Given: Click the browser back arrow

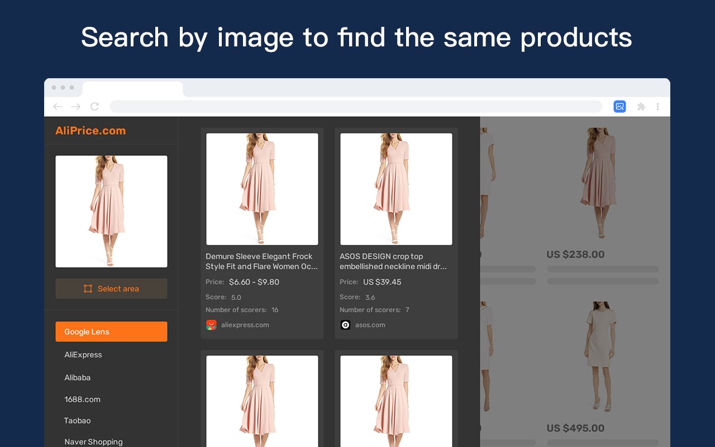Looking at the screenshot, I should pyautogui.click(x=58, y=107).
